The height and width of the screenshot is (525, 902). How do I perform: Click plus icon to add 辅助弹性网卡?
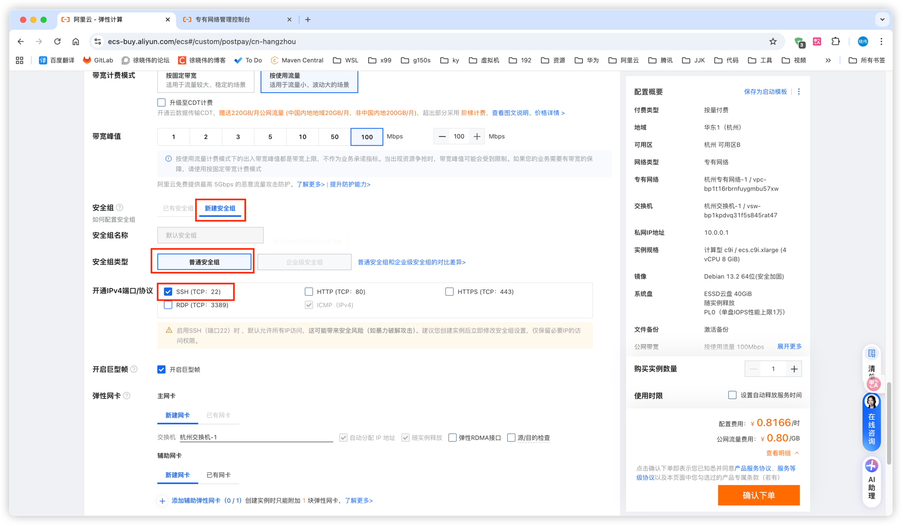click(x=162, y=501)
